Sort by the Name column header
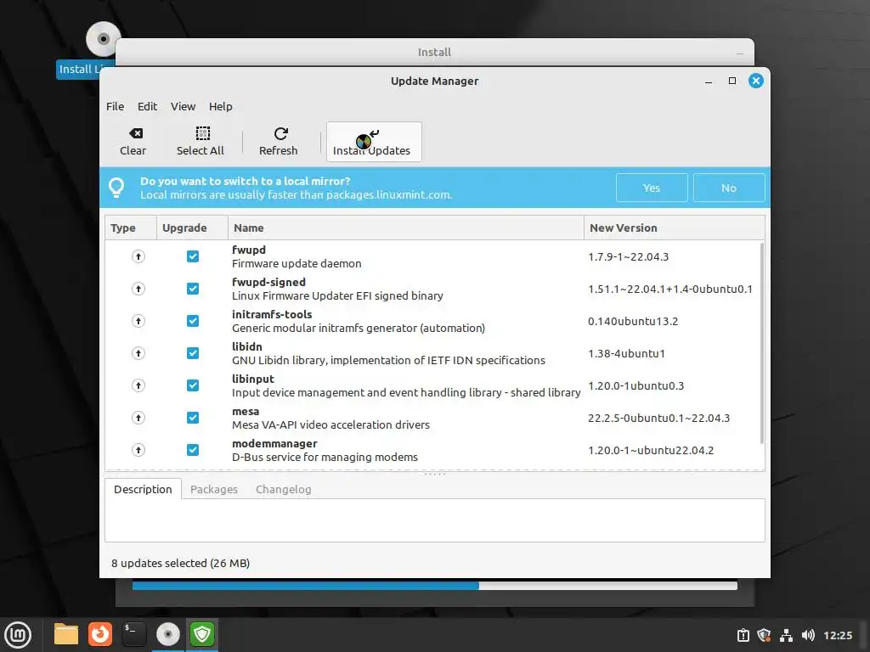The image size is (870, 652). 405,228
